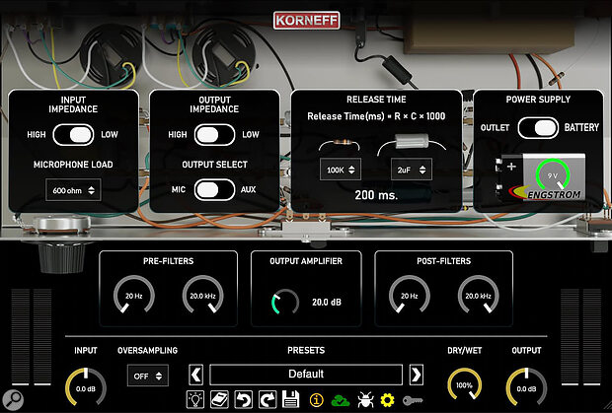Click the Output 0.0 dB knob
612x413 pixels.
[526, 387]
